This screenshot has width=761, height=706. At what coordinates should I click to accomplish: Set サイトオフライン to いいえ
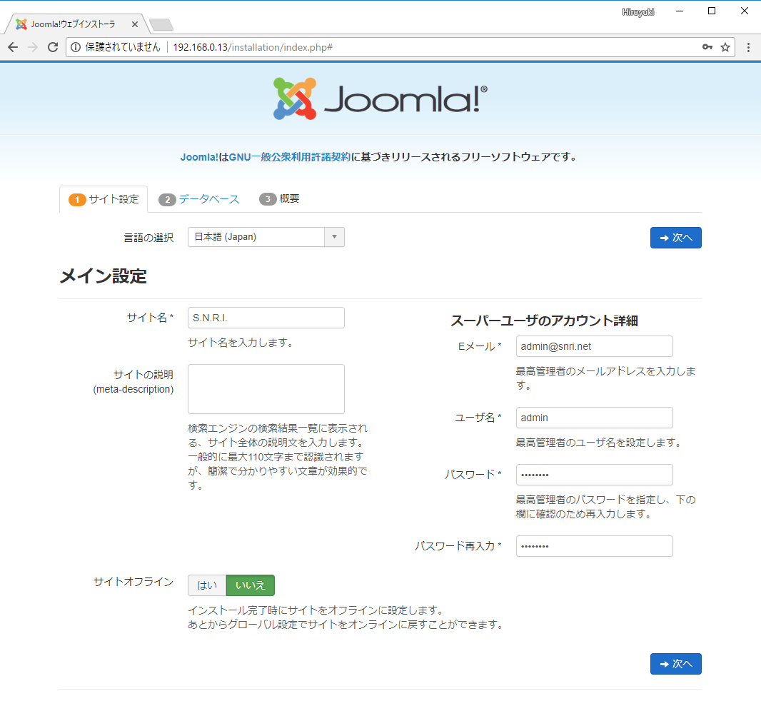point(251,585)
